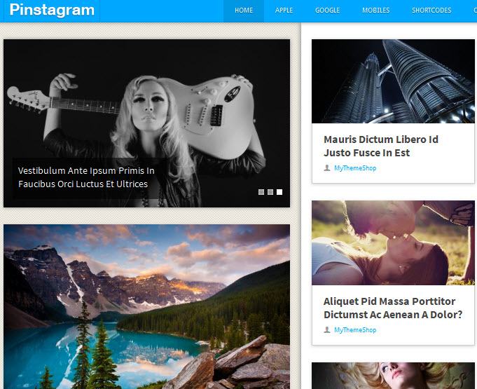This screenshot has height=389, width=477.
Task: Select the third active slider dot
Action: (x=279, y=192)
